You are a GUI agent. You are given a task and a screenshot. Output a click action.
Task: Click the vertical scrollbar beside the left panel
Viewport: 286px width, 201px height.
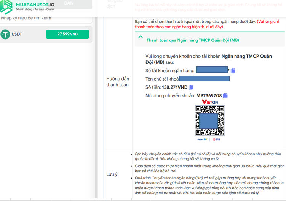(96, 108)
